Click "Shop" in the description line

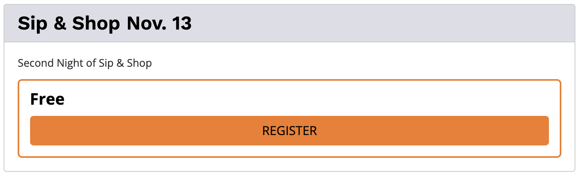(140, 63)
